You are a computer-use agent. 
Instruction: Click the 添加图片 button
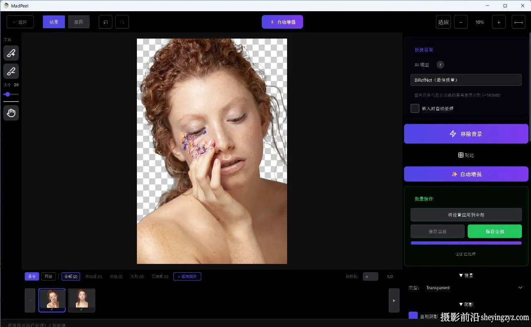point(187,276)
